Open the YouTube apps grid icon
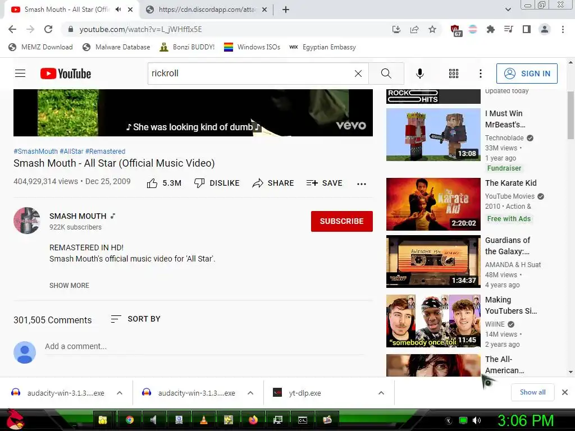 (454, 74)
